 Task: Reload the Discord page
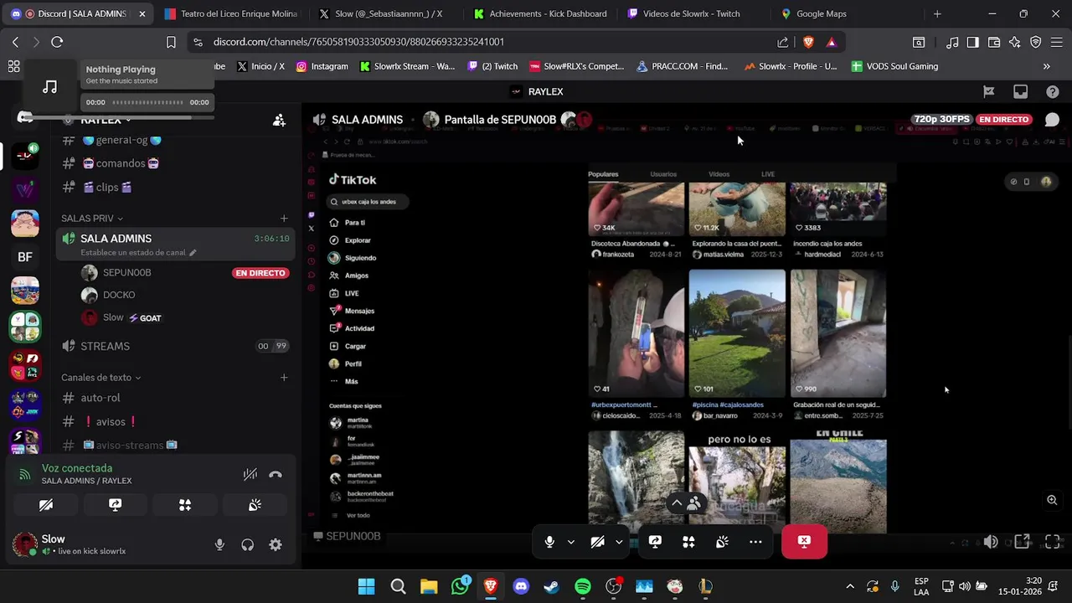tap(57, 42)
